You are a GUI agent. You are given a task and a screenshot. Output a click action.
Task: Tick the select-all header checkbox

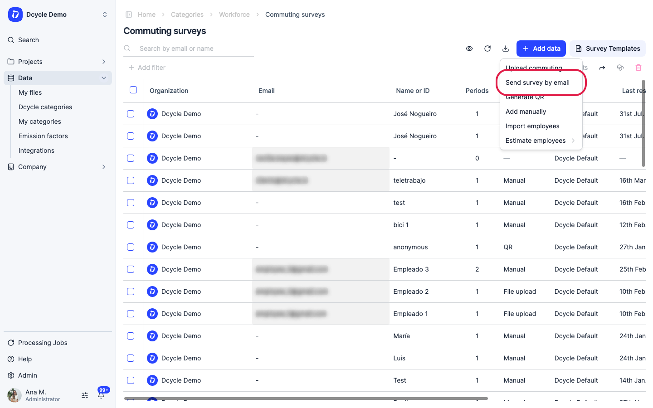tap(133, 90)
